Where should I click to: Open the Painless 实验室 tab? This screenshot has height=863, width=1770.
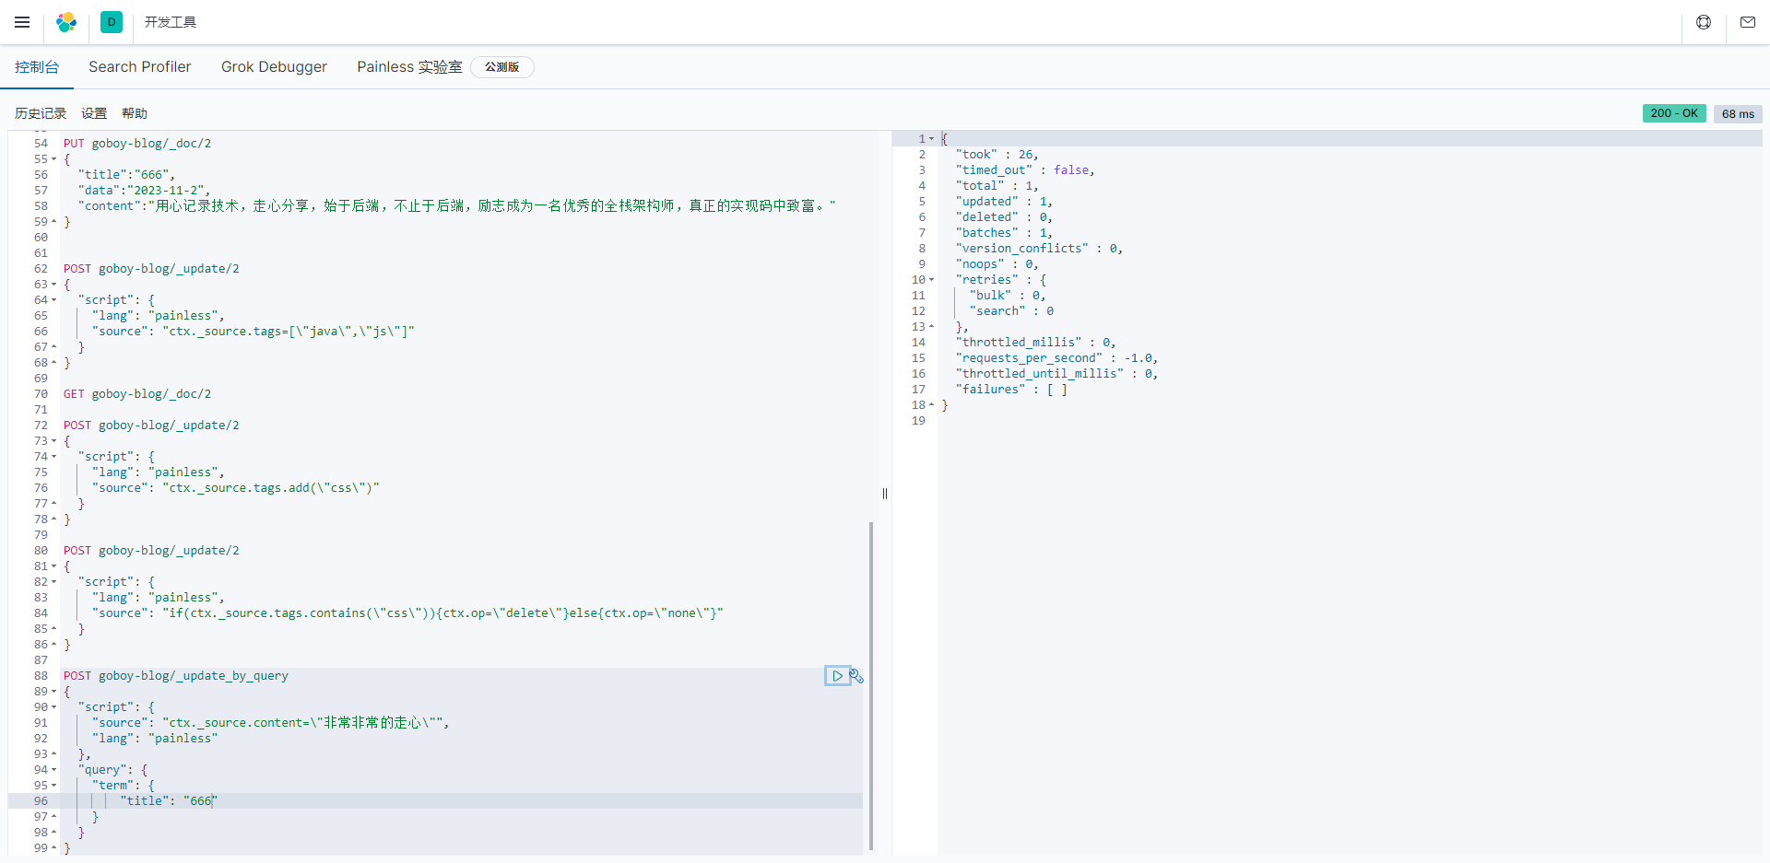(x=409, y=67)
